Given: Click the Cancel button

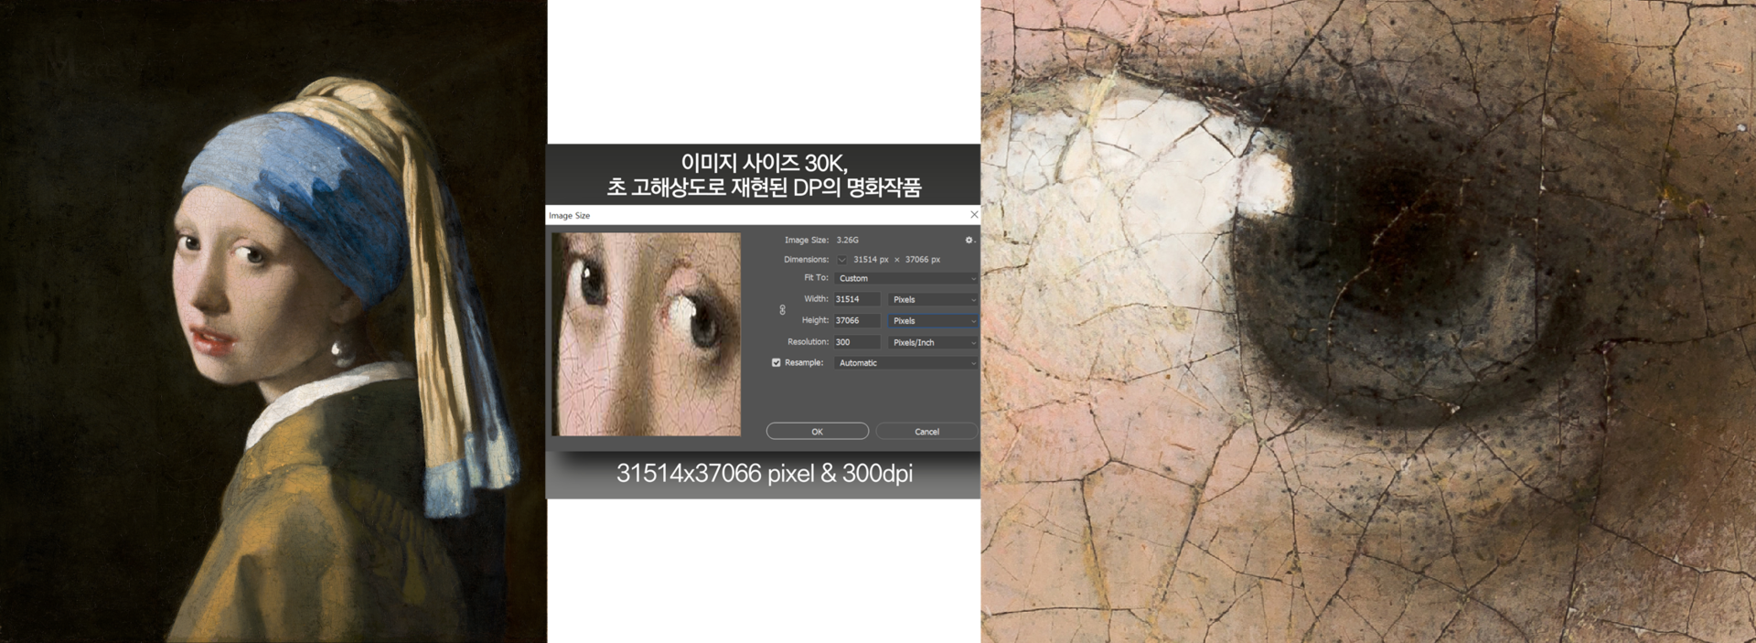Looking at the screenshot, I should point(926,432).
